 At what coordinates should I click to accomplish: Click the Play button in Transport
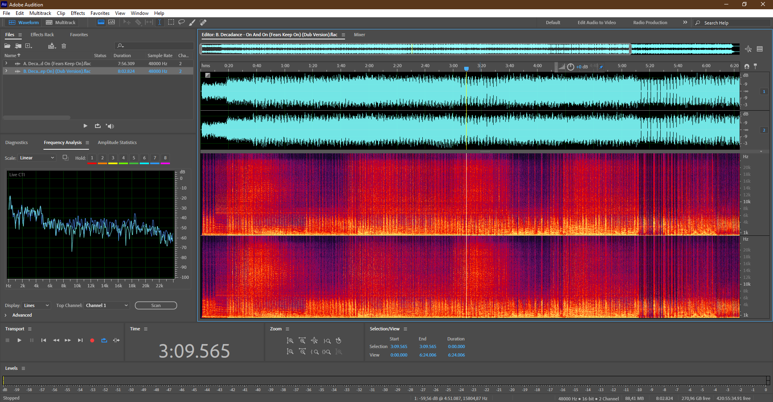(19, 340)
